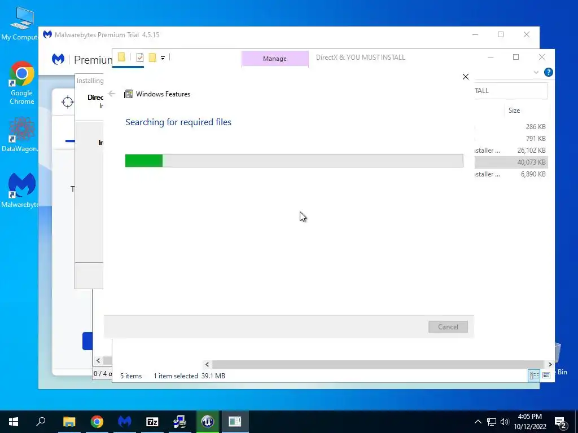Image resolution: width=578 pixels, height=433 pixels.
Task: Click the Explorer search box ending in TALL
Action: point(511,91)
